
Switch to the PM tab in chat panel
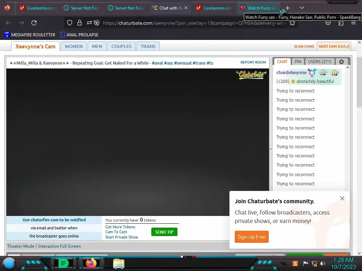298,61
